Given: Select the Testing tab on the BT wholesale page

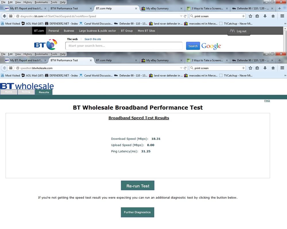Looking at the screenshot, I should point(26,92).
